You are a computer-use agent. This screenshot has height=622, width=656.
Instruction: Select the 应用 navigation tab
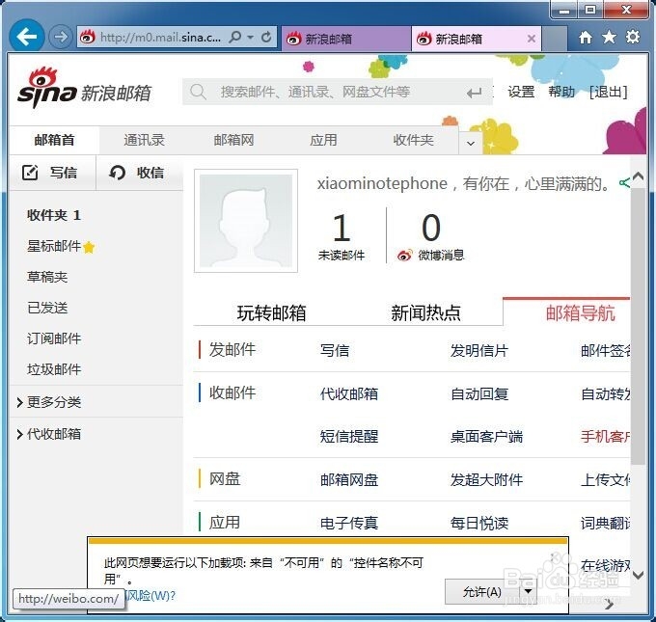click(x=323, y=140)
